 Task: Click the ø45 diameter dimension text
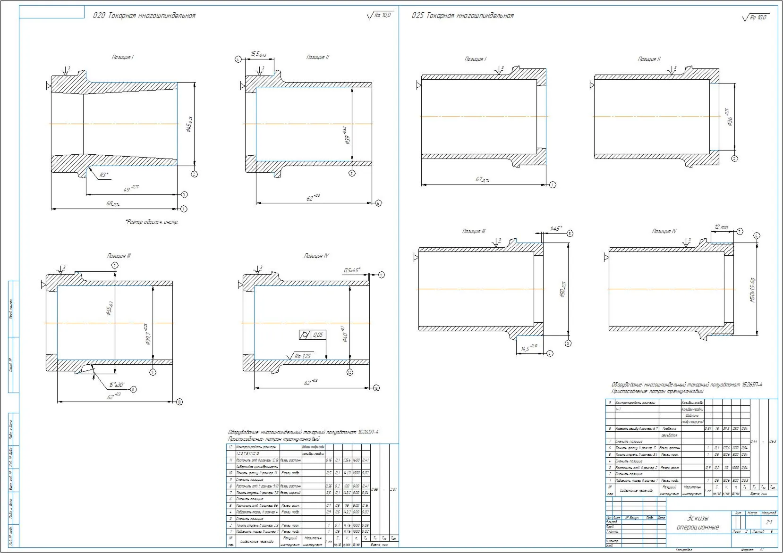pos(189,125)
